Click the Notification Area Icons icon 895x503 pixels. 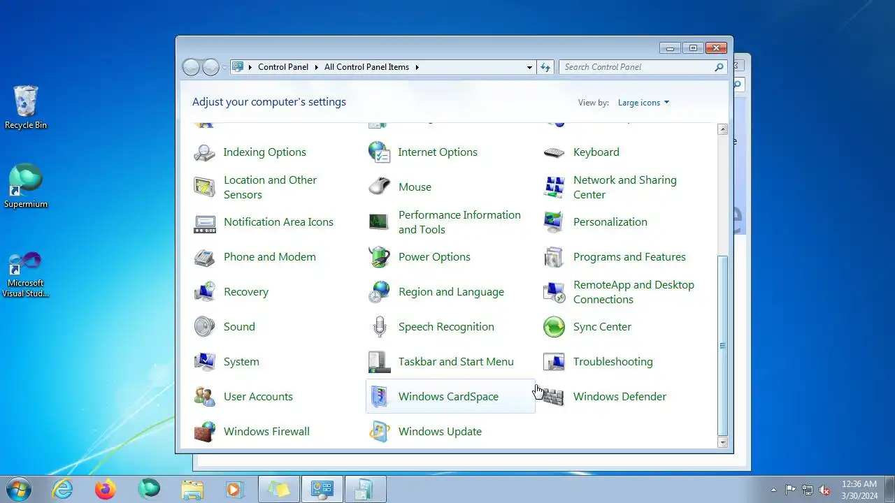point(205,222)
